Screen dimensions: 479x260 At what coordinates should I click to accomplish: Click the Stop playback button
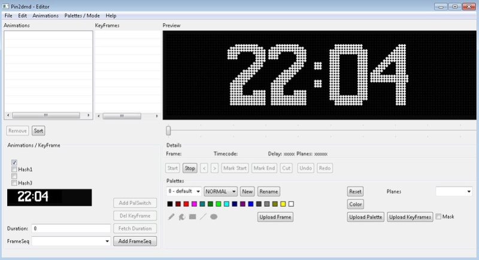(190, 169)
